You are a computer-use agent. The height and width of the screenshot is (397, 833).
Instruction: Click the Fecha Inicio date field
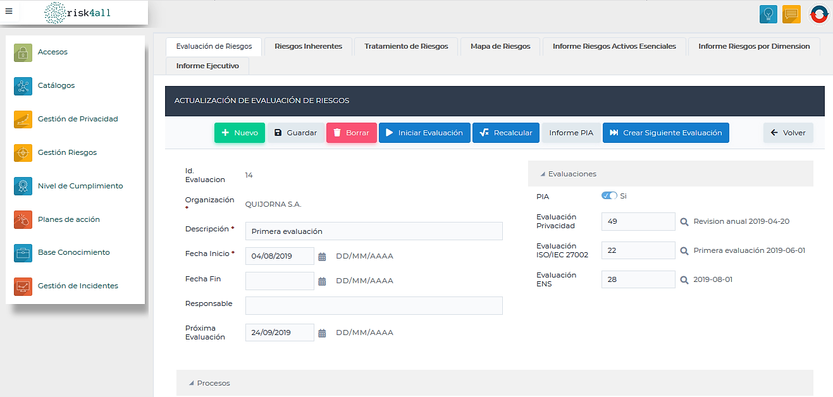(x=280, y=256)
